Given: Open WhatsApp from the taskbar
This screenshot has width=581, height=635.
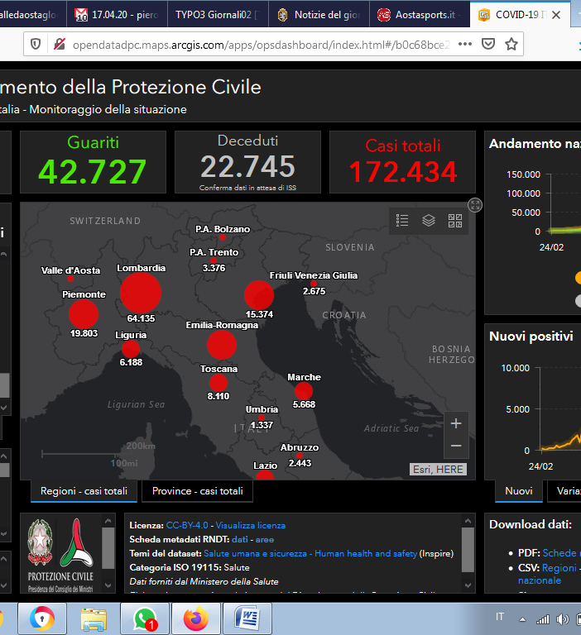Looking at the screenshot, I should [145, 618].
